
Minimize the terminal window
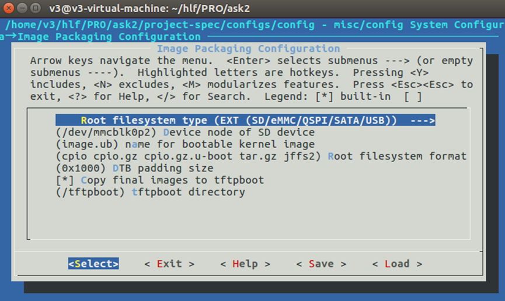click(22, 8)
